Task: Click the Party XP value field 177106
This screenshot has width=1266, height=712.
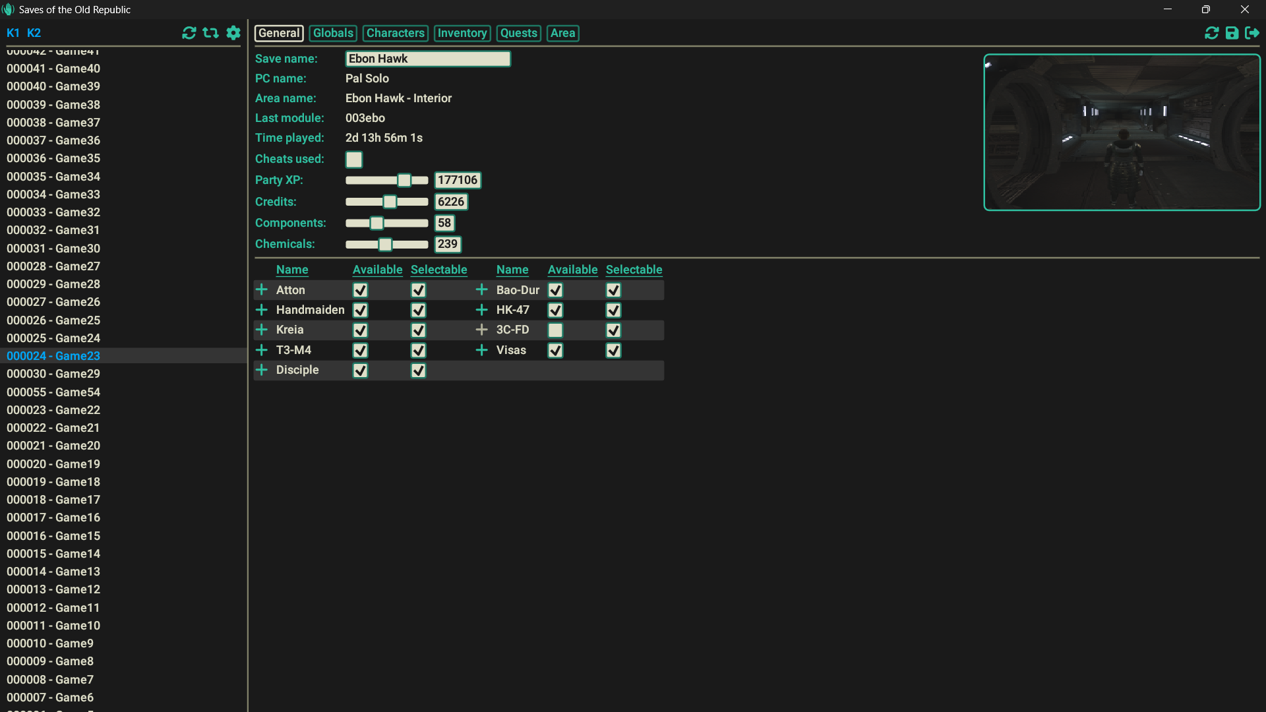Action: 458,180
